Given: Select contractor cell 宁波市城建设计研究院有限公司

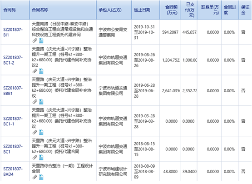Looking at the screenshot, I should pos(113,172).
